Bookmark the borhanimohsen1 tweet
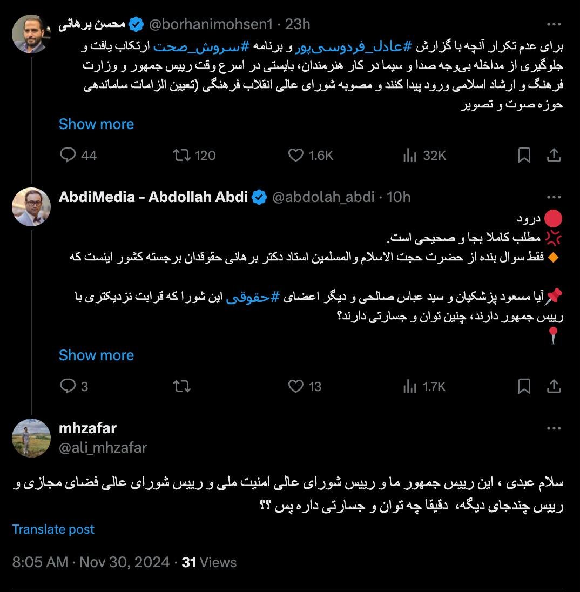Image resolution: width=580 pixels, height=592 pixels. (524, 156)
